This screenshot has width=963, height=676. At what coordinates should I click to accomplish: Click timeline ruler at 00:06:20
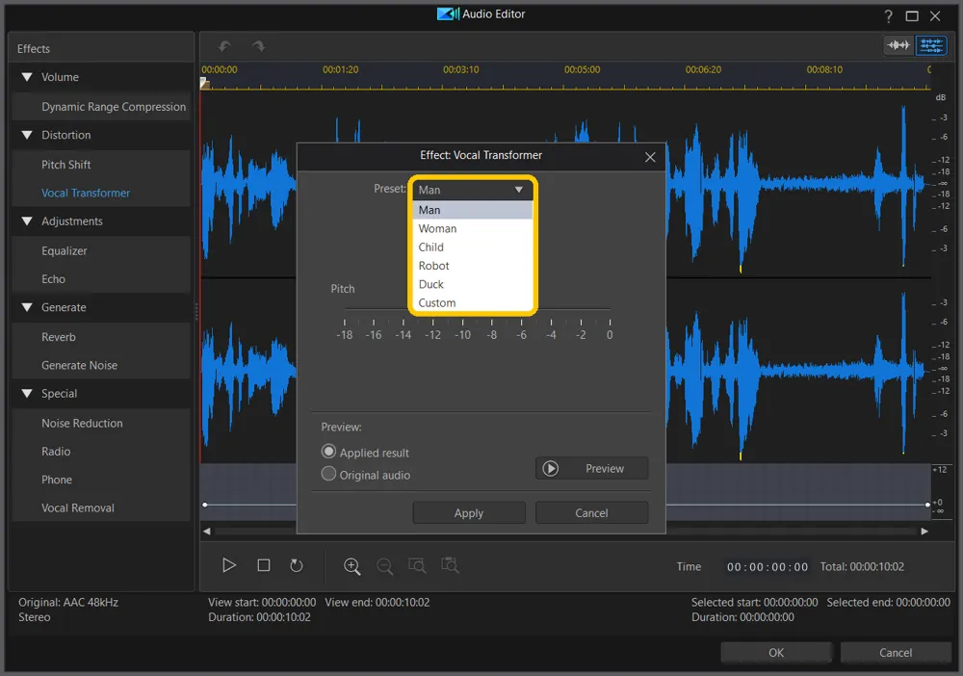703,70
